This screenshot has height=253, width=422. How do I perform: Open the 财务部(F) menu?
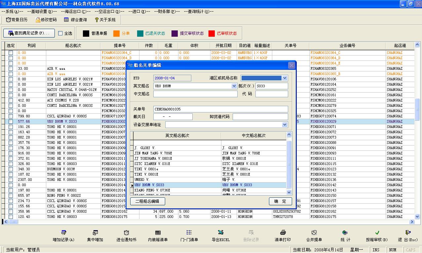pyautogui.click(x=167, y=11)
